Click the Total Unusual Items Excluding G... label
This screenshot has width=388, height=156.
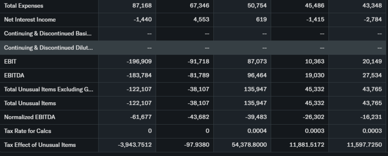tap(48, 89)
